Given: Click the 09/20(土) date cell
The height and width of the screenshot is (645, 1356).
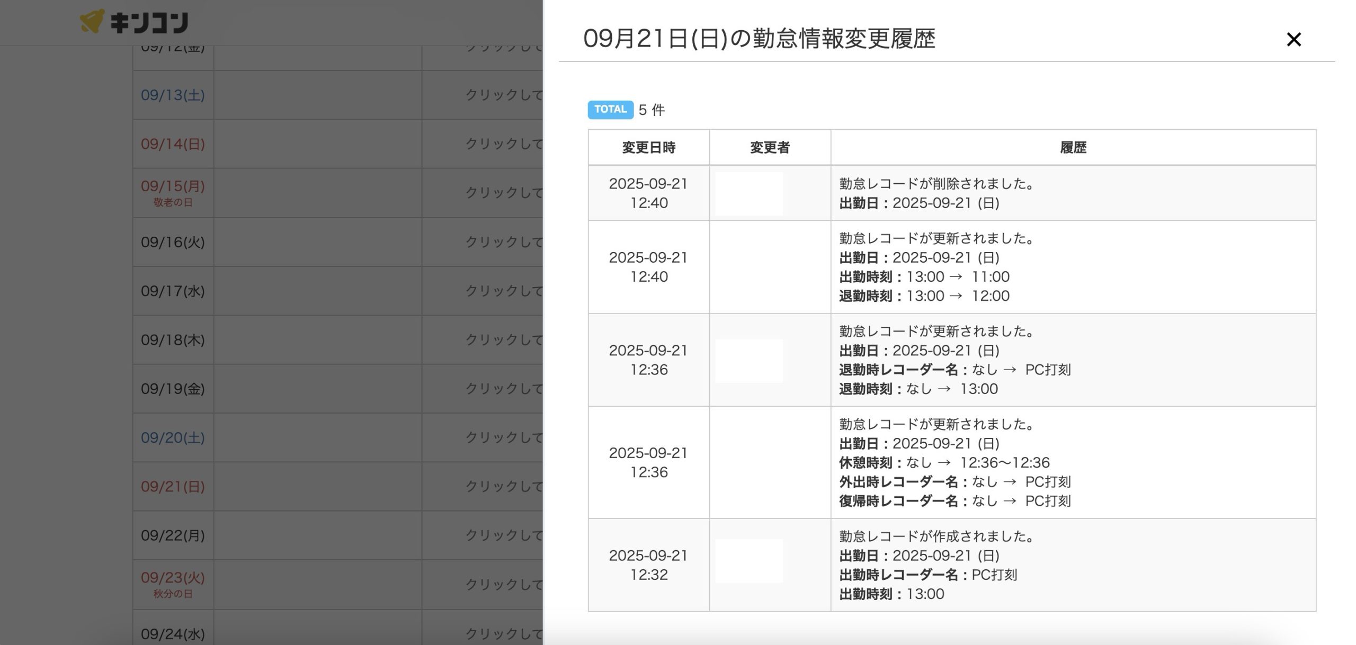Looking at the screenshot, I should (x=173, y=438).
